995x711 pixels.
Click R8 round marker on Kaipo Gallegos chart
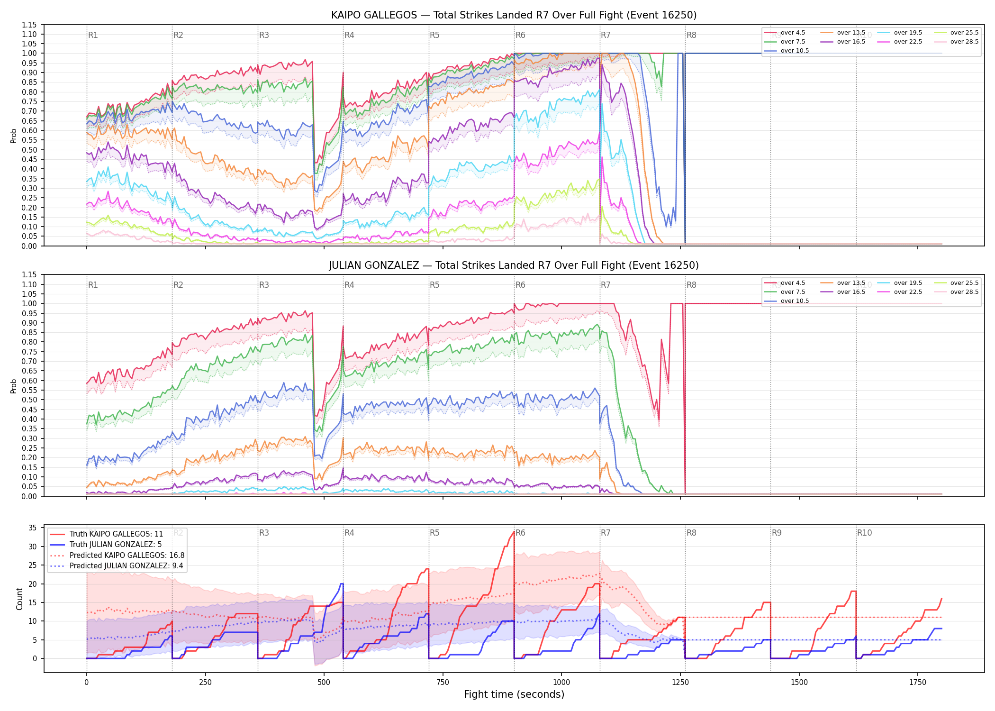click(x=691, y=35)
